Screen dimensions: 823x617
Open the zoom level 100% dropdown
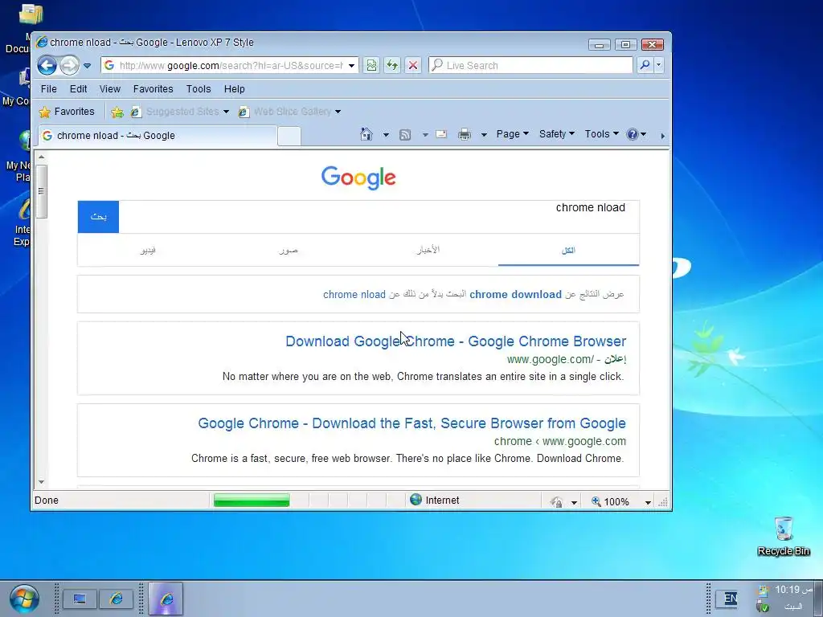[648, 502]
